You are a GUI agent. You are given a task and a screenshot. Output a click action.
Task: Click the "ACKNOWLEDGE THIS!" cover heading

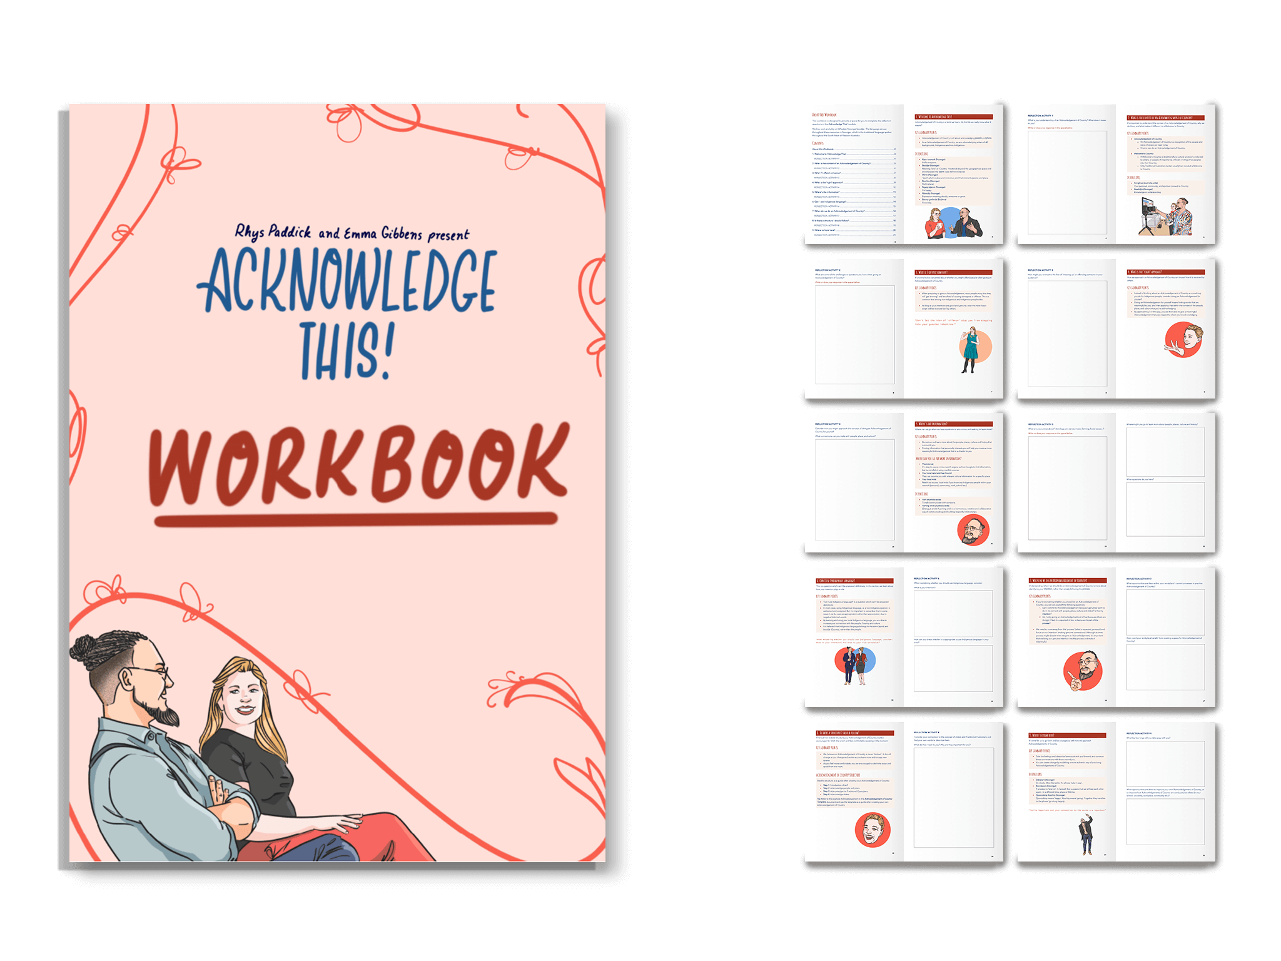pyautogui.click(x=348, y=312)
